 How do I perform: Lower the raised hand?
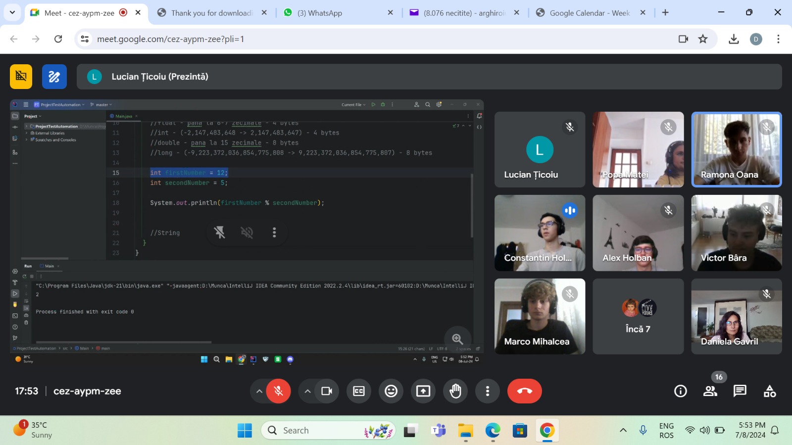[x=455, y=391]
